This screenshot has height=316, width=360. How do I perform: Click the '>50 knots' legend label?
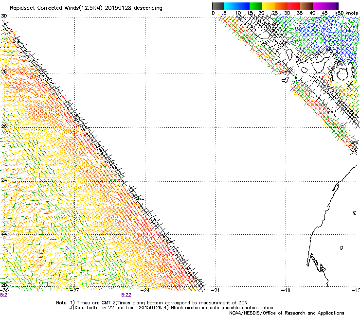pos(346,13)
